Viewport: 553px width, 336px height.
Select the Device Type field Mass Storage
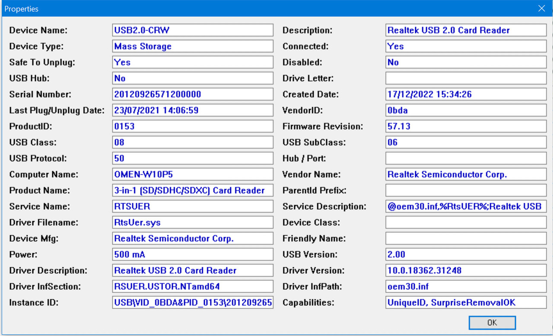193,46
